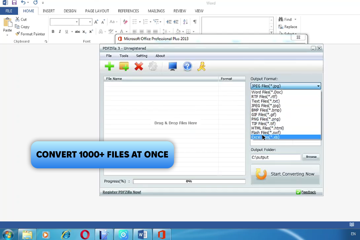360x240 pixels.
Task: Click the gray gear settings icon
Action: (153, 66)
